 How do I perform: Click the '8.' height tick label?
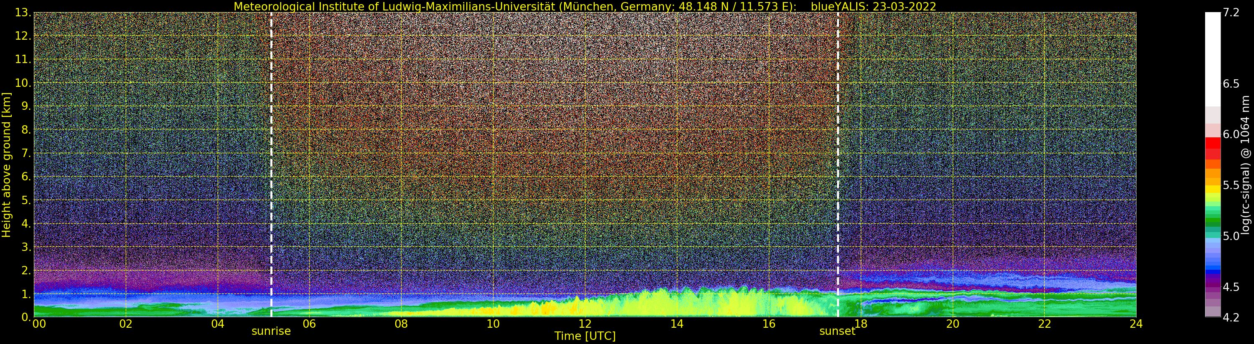coord(26,130)
